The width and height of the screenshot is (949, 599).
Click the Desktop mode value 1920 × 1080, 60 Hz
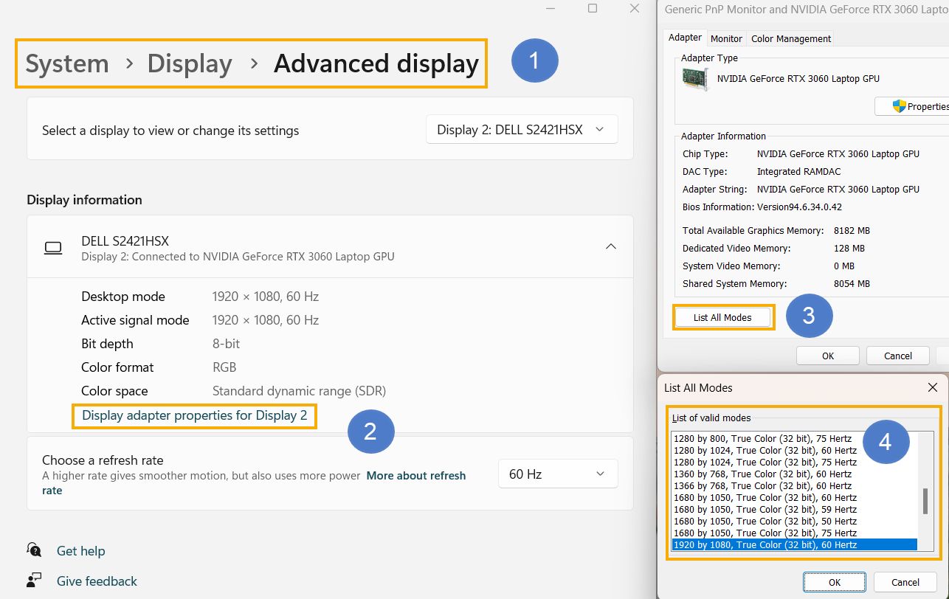click(266, 297)
